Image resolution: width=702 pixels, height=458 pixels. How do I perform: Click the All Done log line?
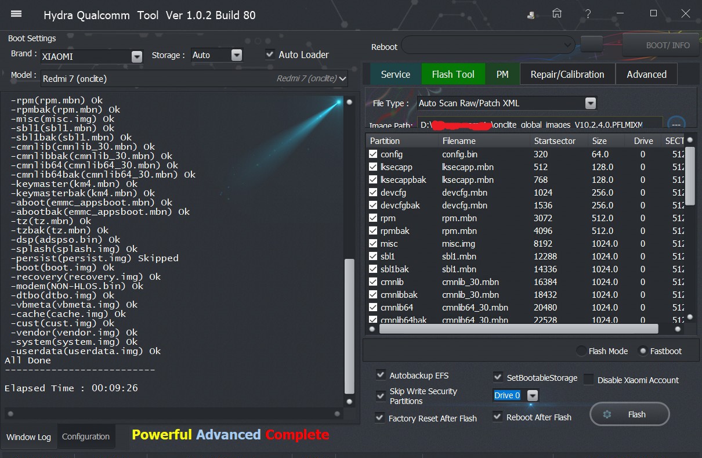[28, 360]
